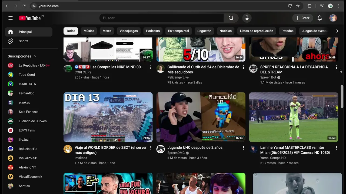
Task: Open CORI CLIPs channel name link
Action: coord(83,72)
